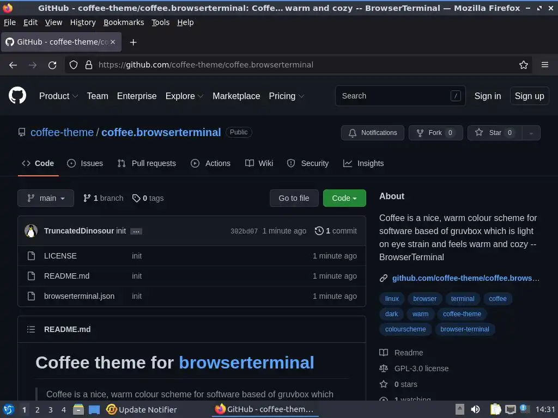Switch to the Wiki tab
The height and width of the screenshot is (418, 558).
pos(259,163)
